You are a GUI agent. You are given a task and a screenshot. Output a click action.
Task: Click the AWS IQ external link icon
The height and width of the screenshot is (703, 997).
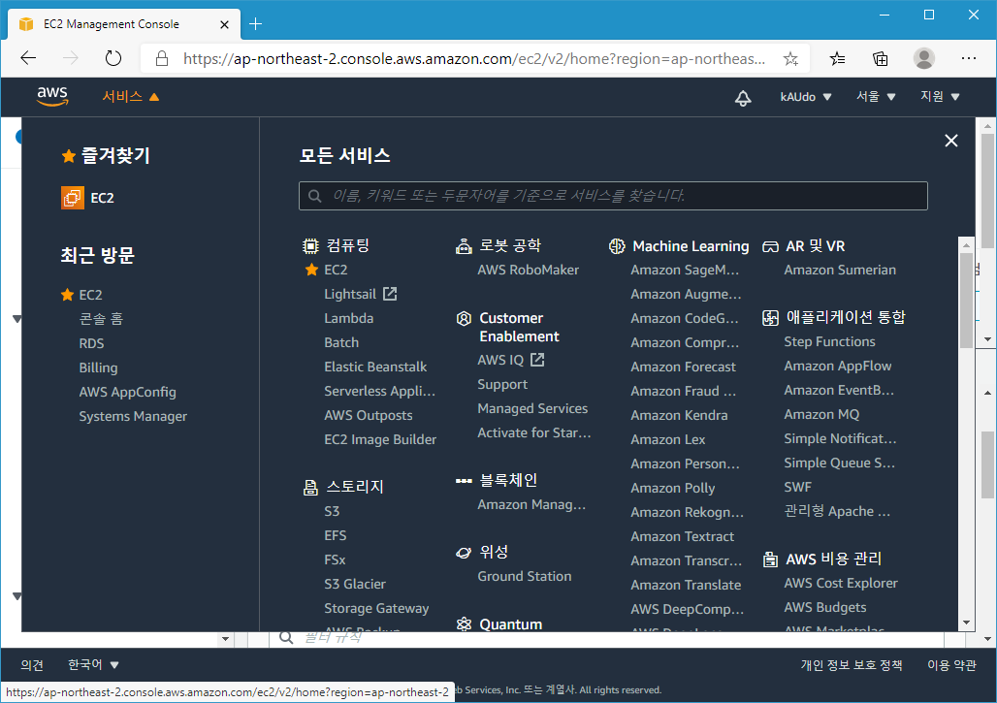click(x=537, y=360)
